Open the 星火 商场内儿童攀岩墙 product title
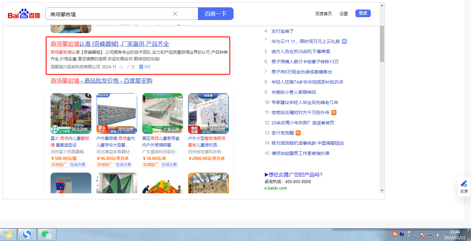 pos(70,141)
